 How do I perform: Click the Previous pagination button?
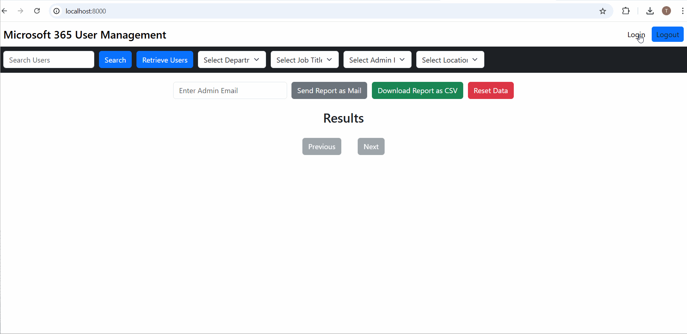click(322, 146)
